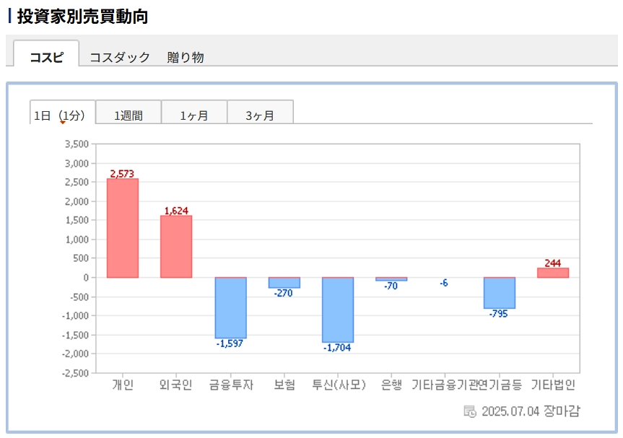The height and width of the screenshot is (438, 623).
Task: Select the blue 연기금등 bar
Action: (499, 293)
